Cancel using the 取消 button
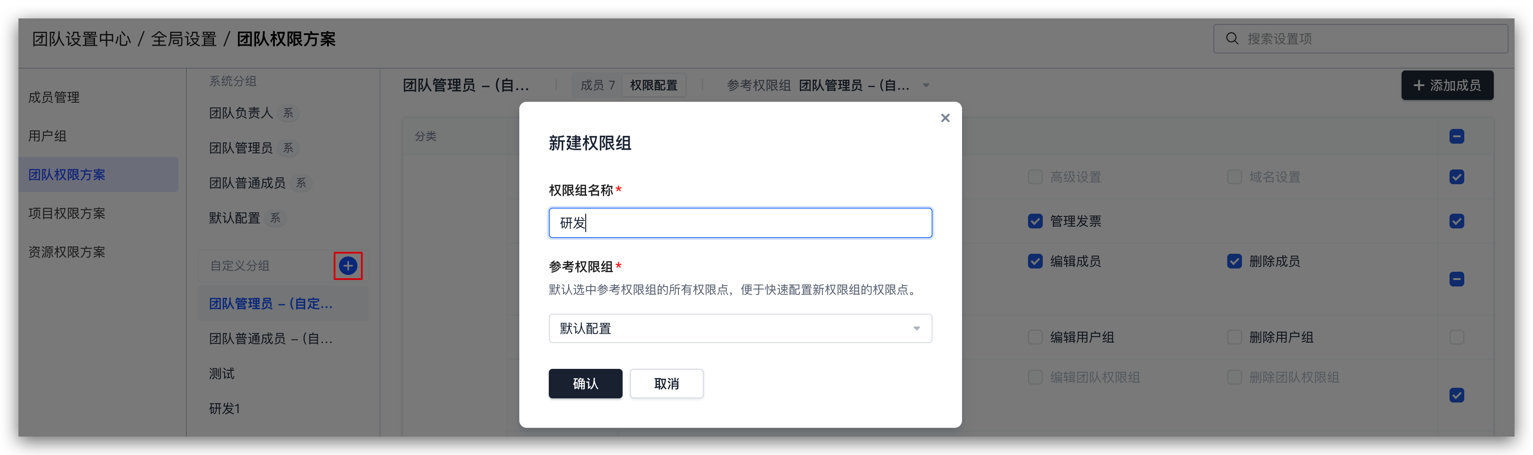The width and height of the screenshot is (1533, 455). point(666,384)
